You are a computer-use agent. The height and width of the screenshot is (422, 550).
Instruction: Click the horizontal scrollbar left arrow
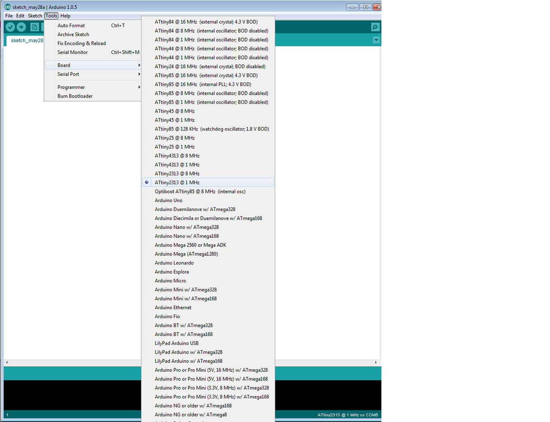click(7, 362)
